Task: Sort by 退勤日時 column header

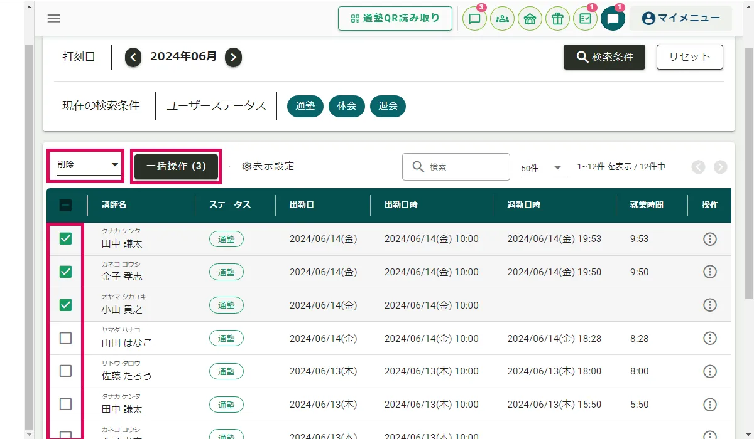Action: tap(524, 205)
